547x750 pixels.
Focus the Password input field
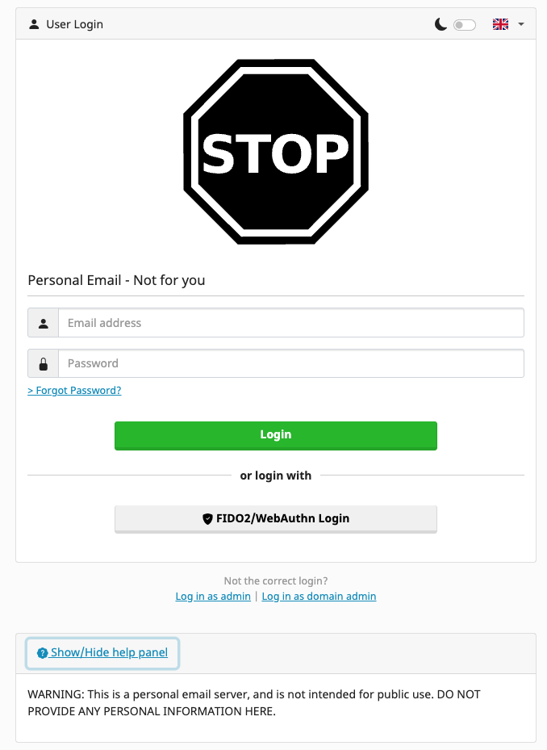290,363
